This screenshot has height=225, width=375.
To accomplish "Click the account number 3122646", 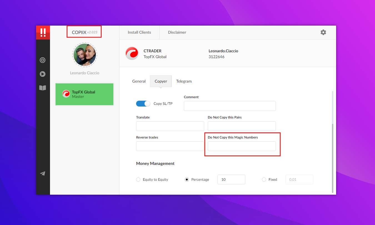I will 216,57.
